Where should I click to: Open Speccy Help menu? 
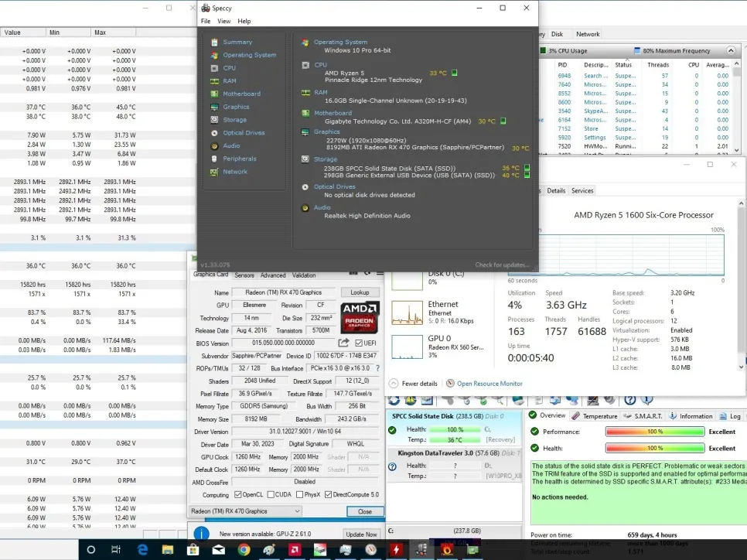click(244, 21)
